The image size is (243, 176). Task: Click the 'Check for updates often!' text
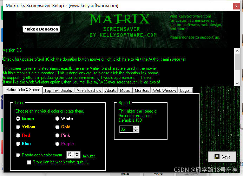tap(24, 59)
